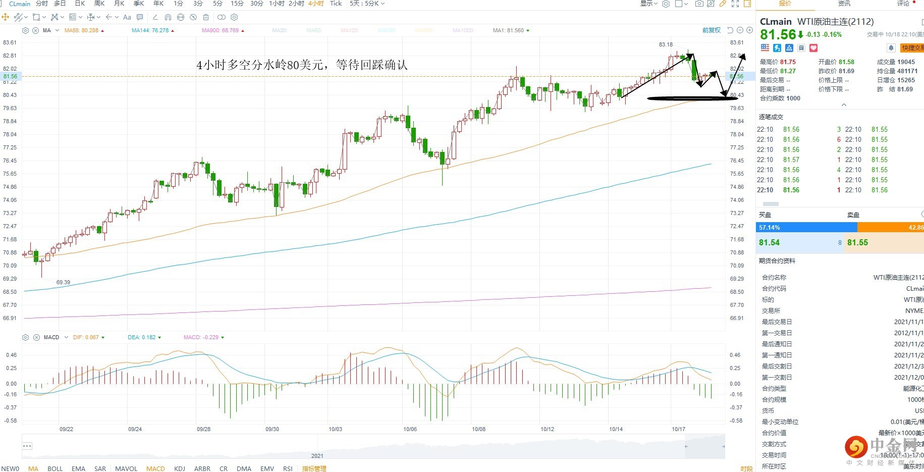The height and width of the screenshot is (472, 924).
Task: Select the crosshair move tool
Action: tap(6, 17)
